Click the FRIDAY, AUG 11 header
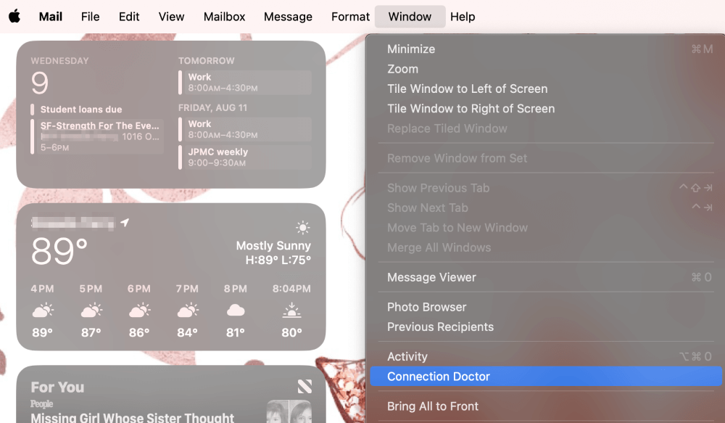This screenshot has height=423, width=725. [212, 108]
